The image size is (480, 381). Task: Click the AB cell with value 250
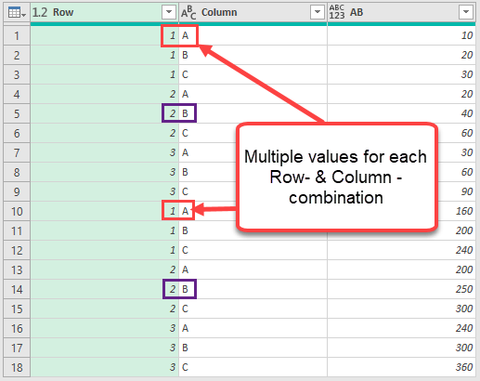pyautogui.click(x=401, y=289)
